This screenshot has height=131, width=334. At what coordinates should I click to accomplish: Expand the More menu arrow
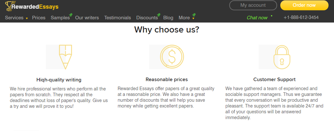pyautogui.click(x=193, y=19)
